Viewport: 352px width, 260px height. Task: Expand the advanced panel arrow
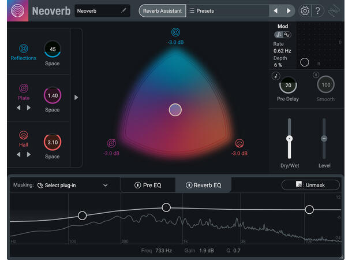(76, 98)
